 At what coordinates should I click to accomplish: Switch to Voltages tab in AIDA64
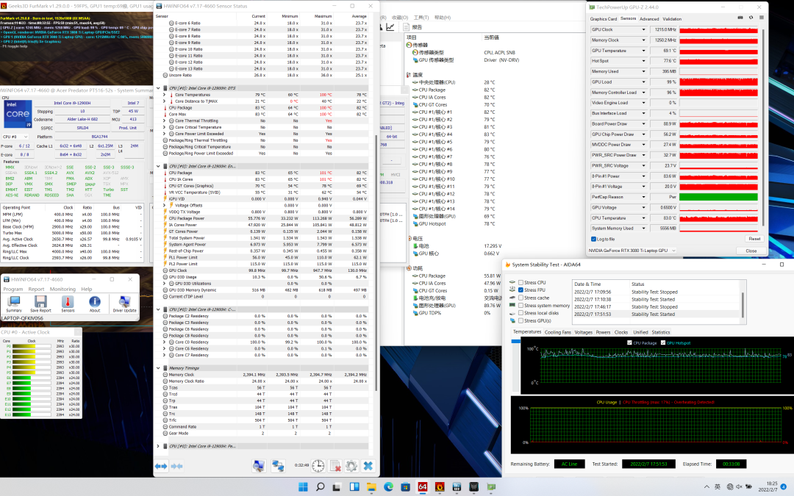[583, 333]
